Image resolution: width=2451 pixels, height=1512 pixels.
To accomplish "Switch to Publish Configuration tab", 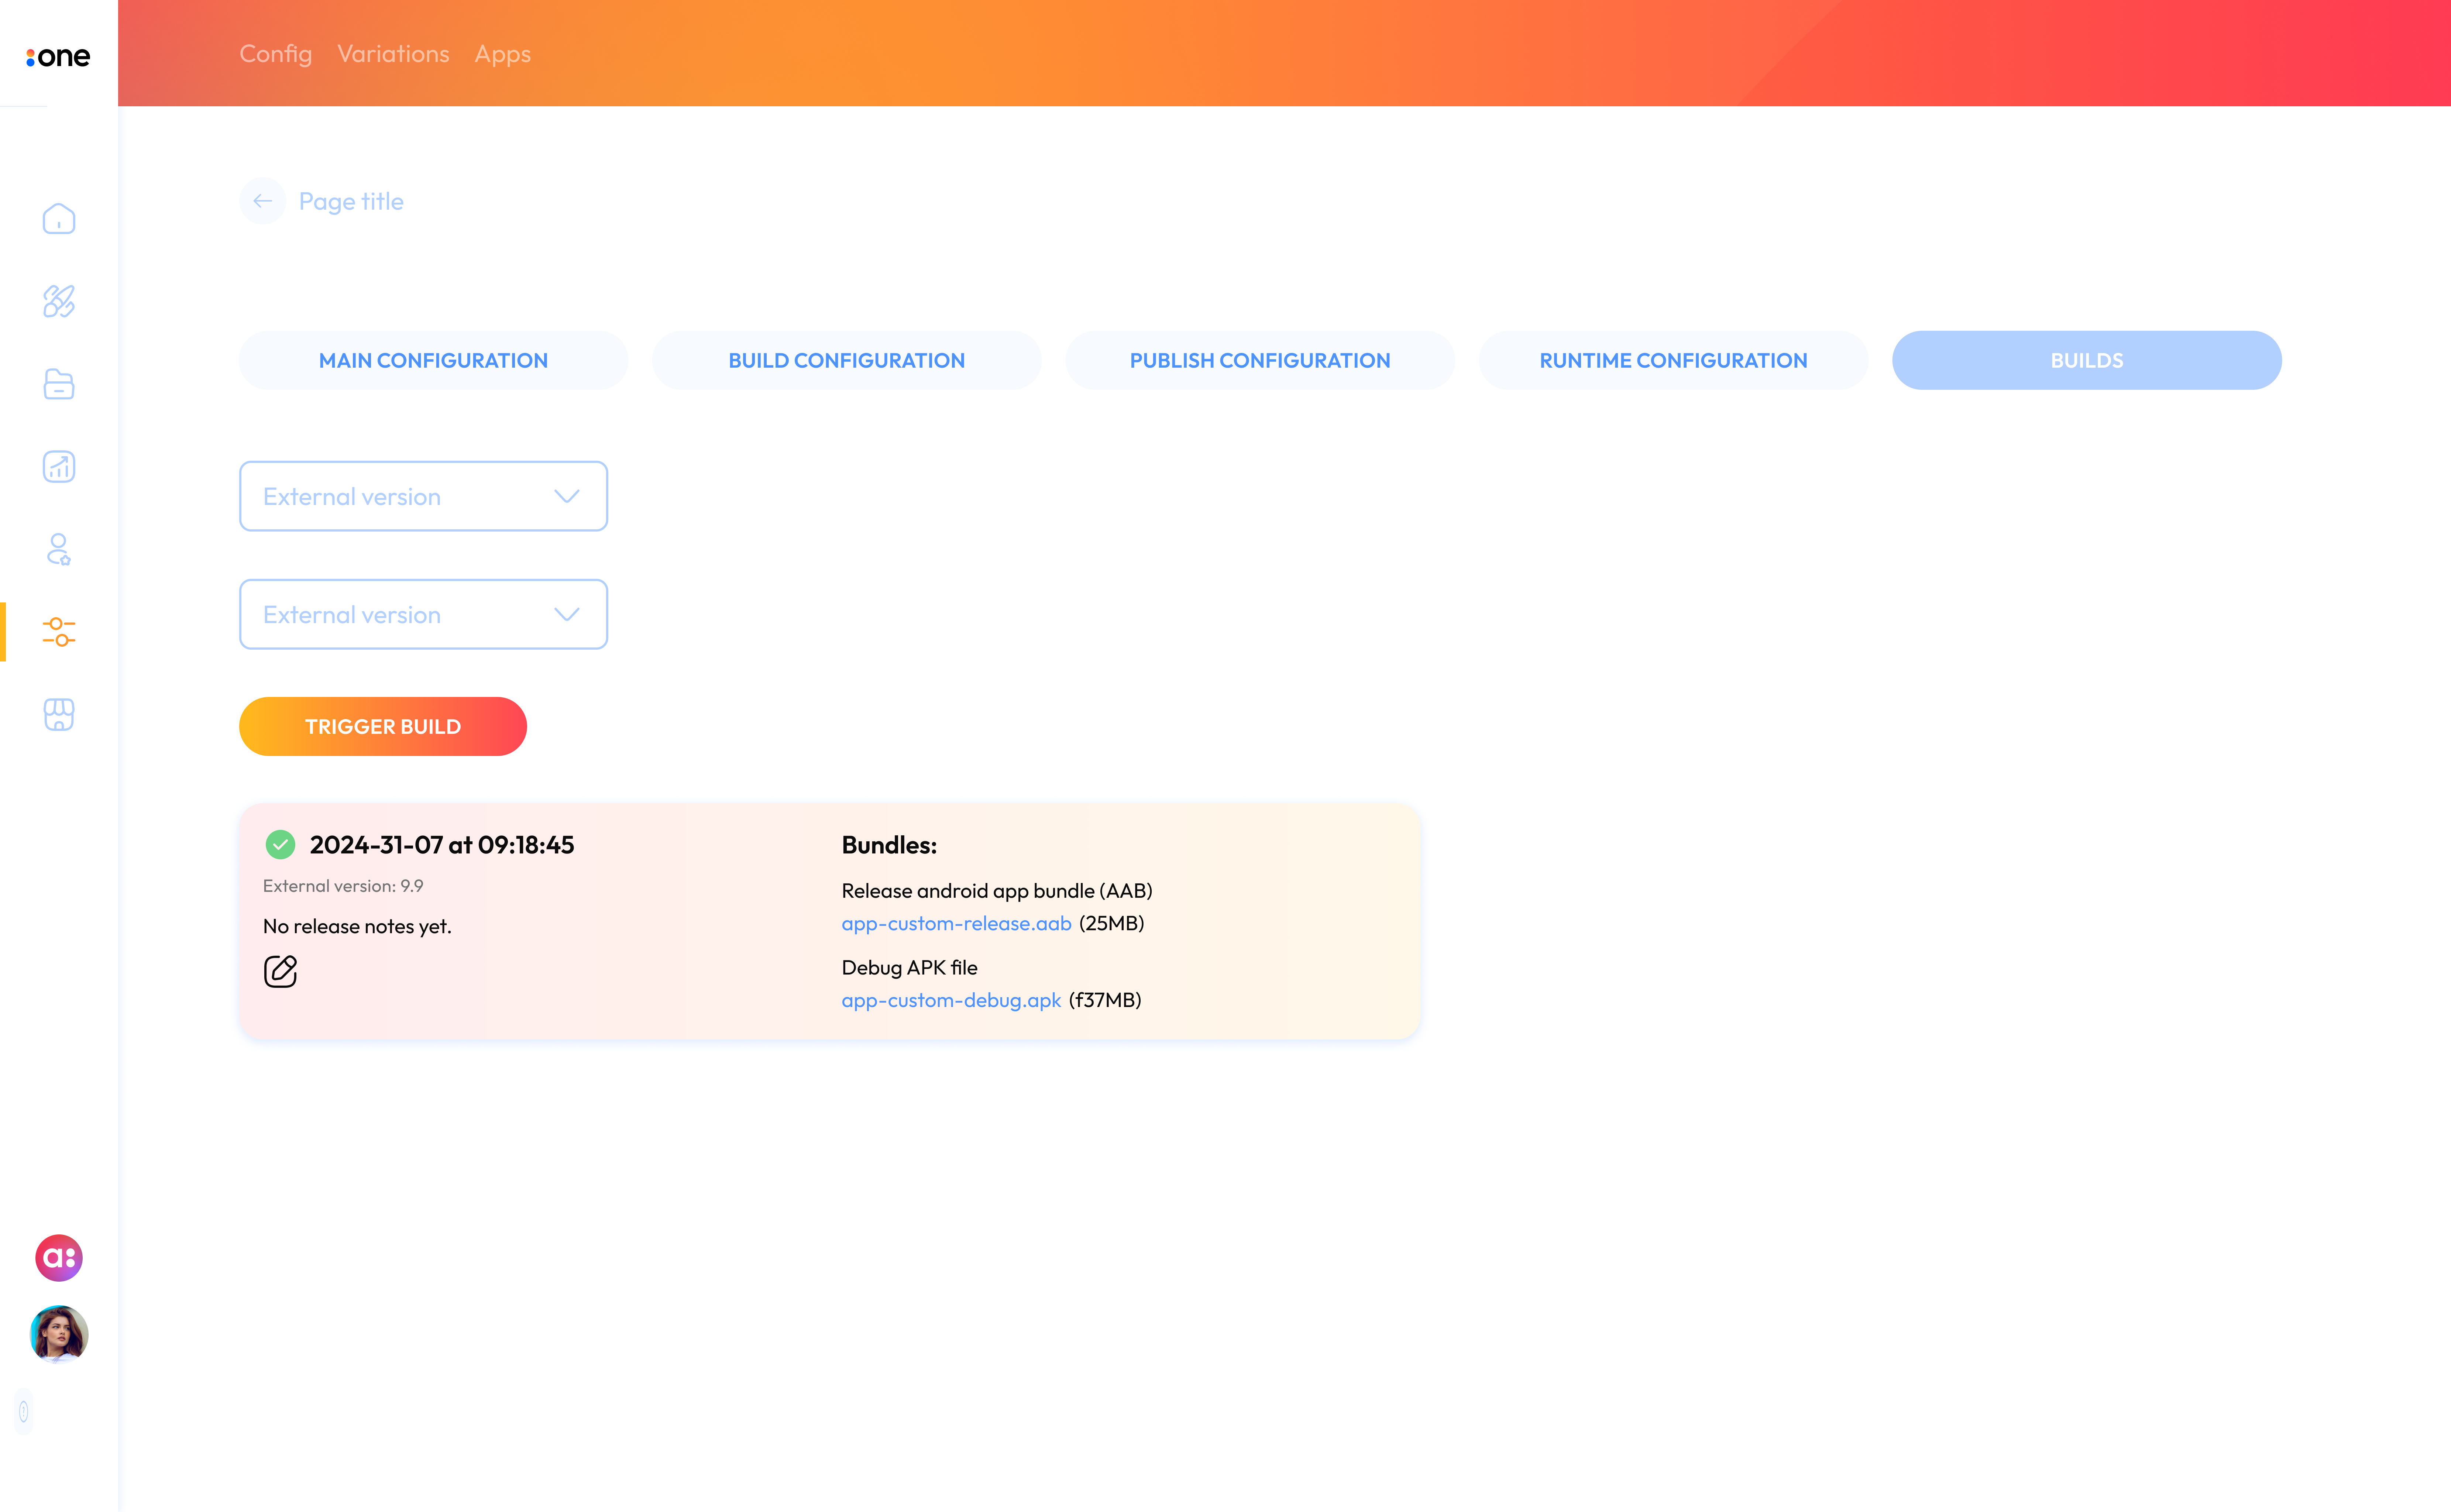I will [1260, 360].
